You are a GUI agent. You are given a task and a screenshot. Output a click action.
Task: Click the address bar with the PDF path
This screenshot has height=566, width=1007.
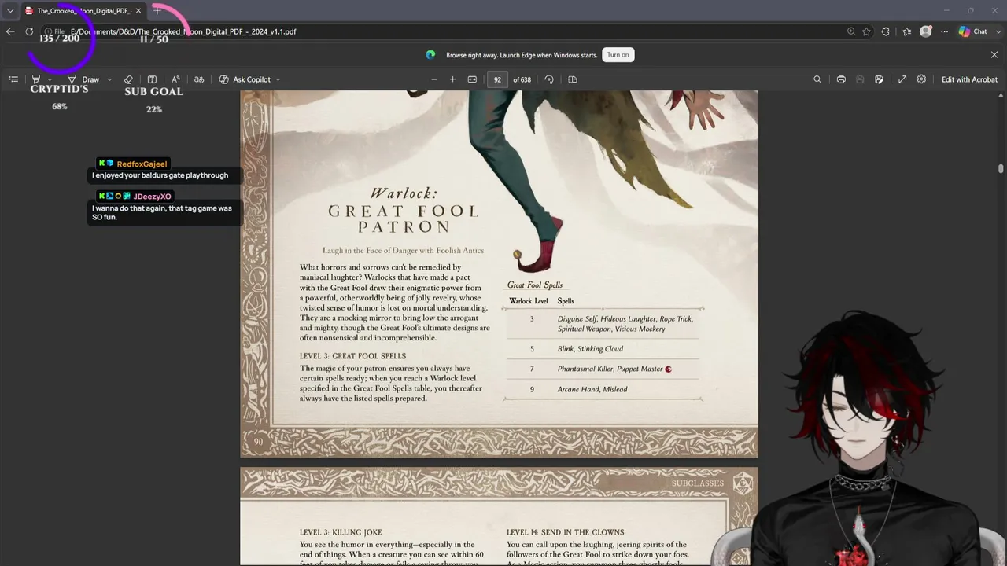point(441,31)
